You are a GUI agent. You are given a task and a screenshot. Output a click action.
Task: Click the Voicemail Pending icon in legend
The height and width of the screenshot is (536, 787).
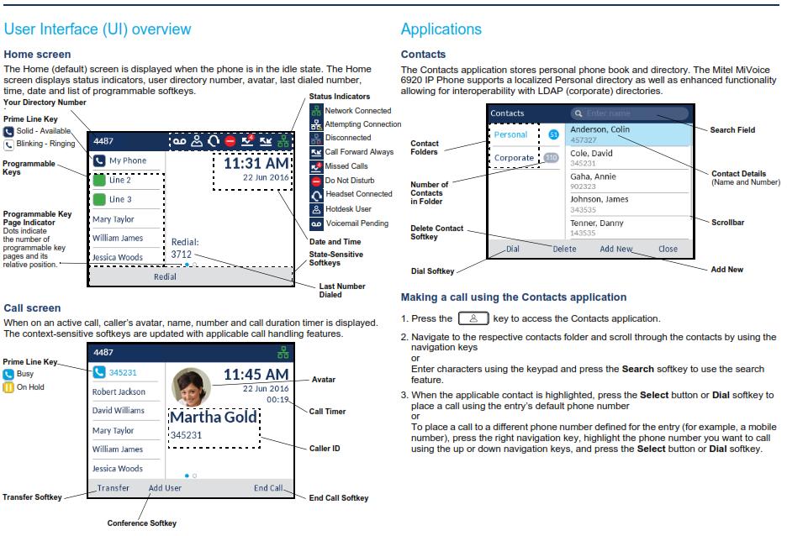pyautogui.click(x=316, y=223)
